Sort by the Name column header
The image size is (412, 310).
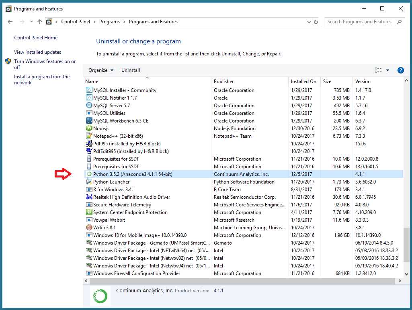click(x=147, y=82)
